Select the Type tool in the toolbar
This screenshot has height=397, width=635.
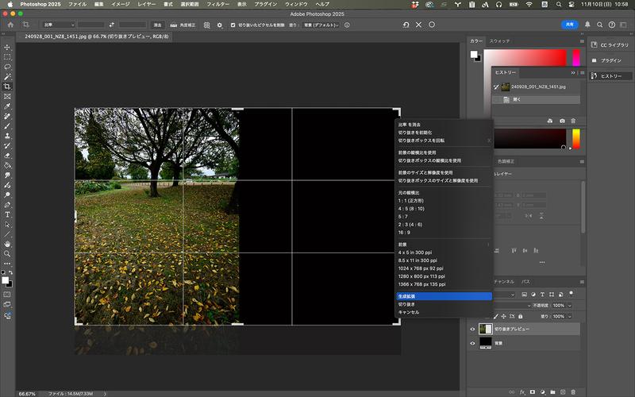click(7, 214)
